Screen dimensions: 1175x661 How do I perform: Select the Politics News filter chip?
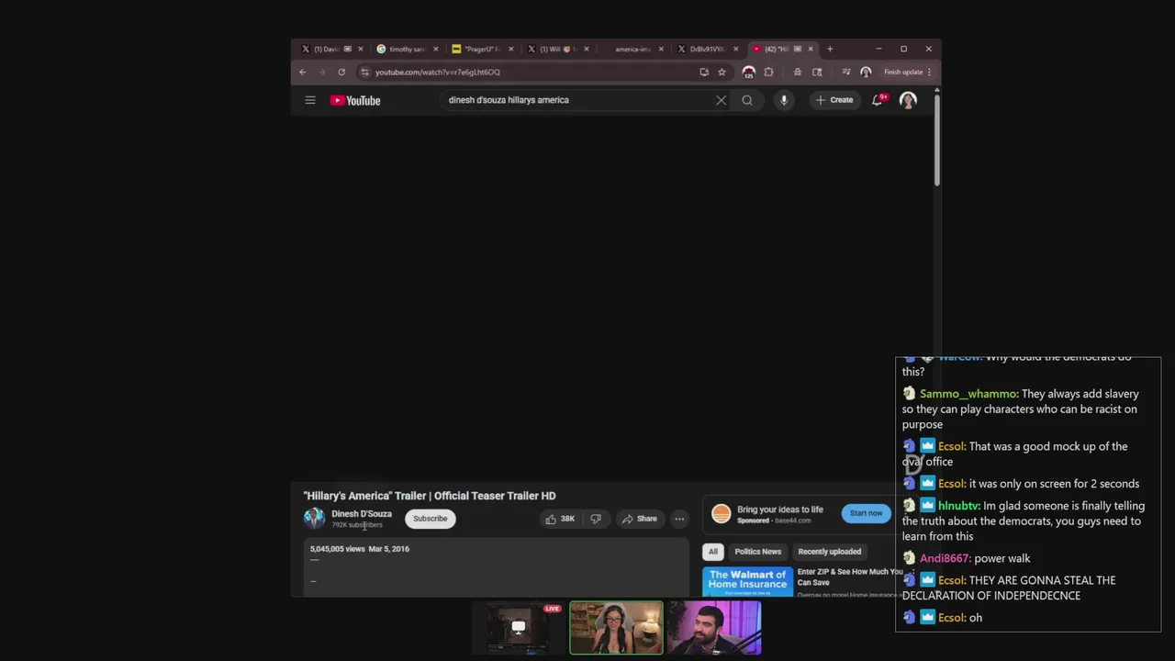[x=757, y=552]
